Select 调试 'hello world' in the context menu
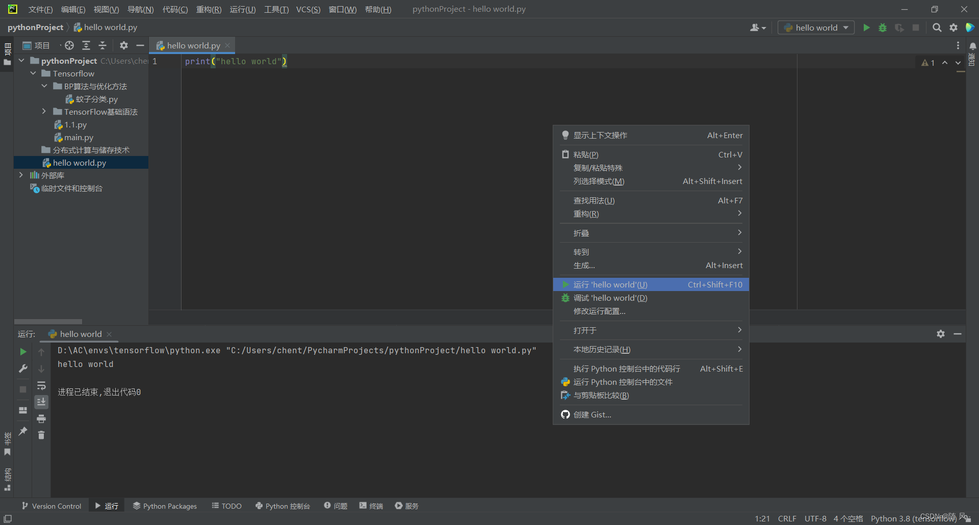Screen dimensions: 979x525 point(651,298)
